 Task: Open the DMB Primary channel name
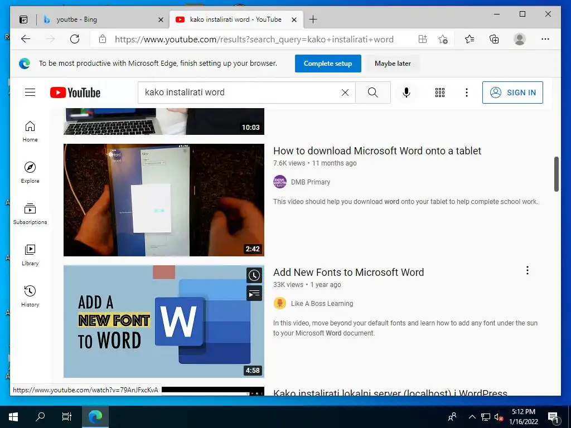310,182
